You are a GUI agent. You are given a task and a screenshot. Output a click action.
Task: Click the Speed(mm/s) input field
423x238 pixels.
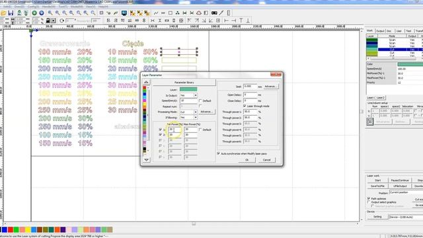coord(188,100)
